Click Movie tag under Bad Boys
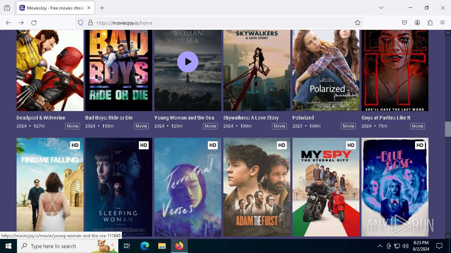 point(141,126)
